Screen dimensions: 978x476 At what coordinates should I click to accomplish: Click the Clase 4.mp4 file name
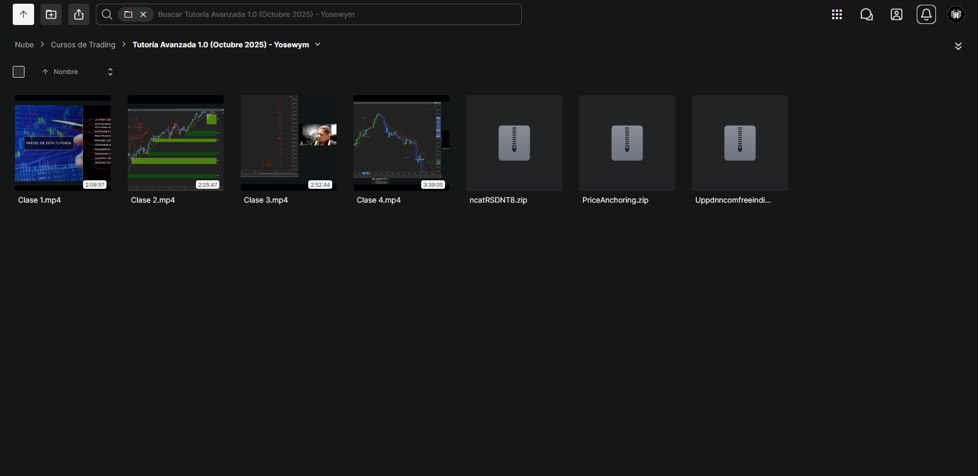pyautogui.click(x=379, y=200)
